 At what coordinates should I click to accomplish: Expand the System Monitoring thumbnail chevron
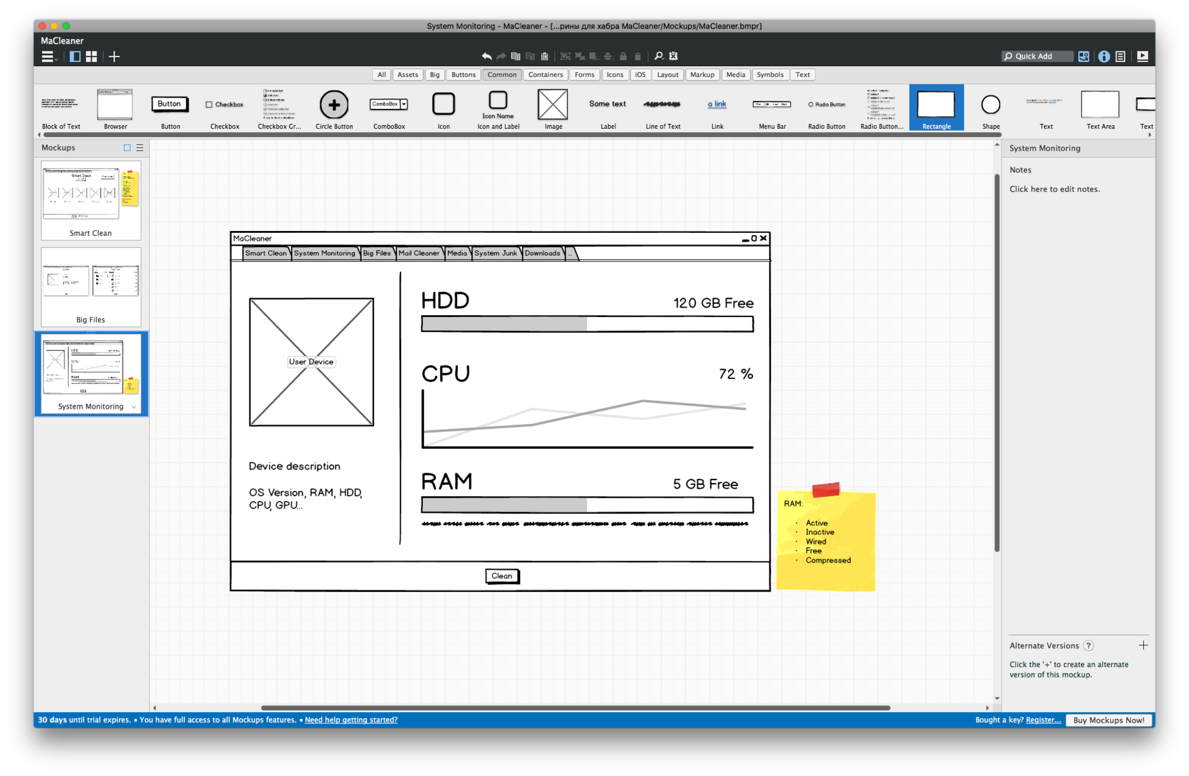click(134, 407)
